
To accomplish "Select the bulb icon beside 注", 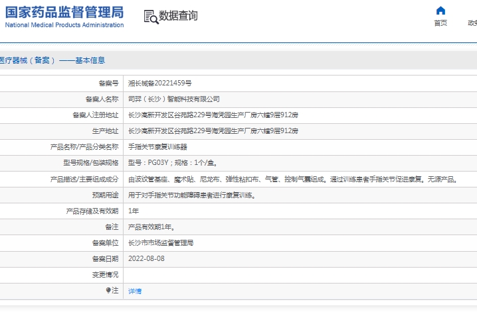I will (108, 291).
